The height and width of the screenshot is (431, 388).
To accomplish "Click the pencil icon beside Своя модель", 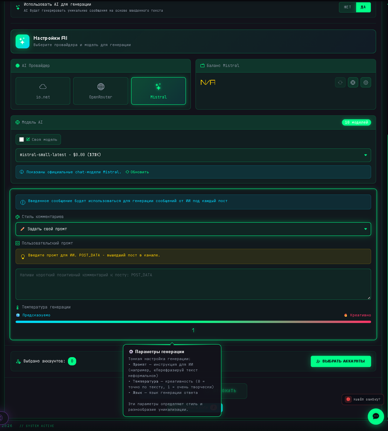I will (28, 140).
